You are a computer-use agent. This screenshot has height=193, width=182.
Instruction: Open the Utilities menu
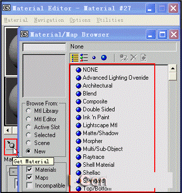[110, 20]
